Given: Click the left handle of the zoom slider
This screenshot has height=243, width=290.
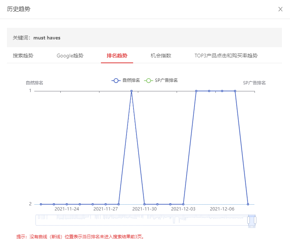Looking at the screenshot, I should click(248, 220).
